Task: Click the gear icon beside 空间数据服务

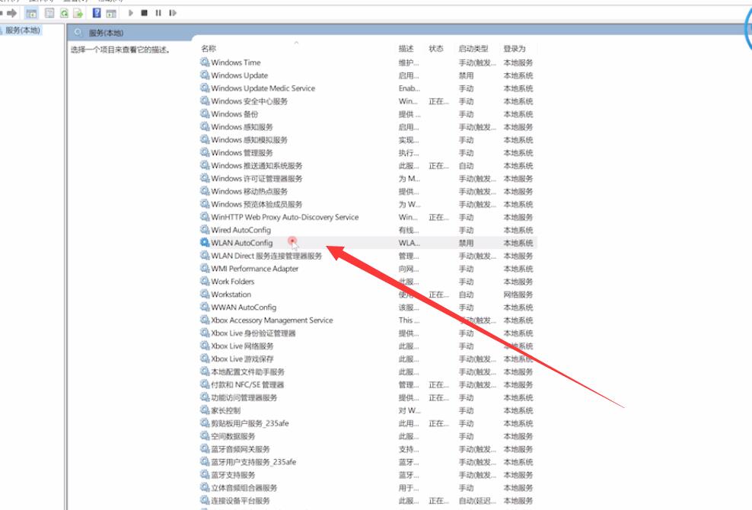Action: [205, 435]
